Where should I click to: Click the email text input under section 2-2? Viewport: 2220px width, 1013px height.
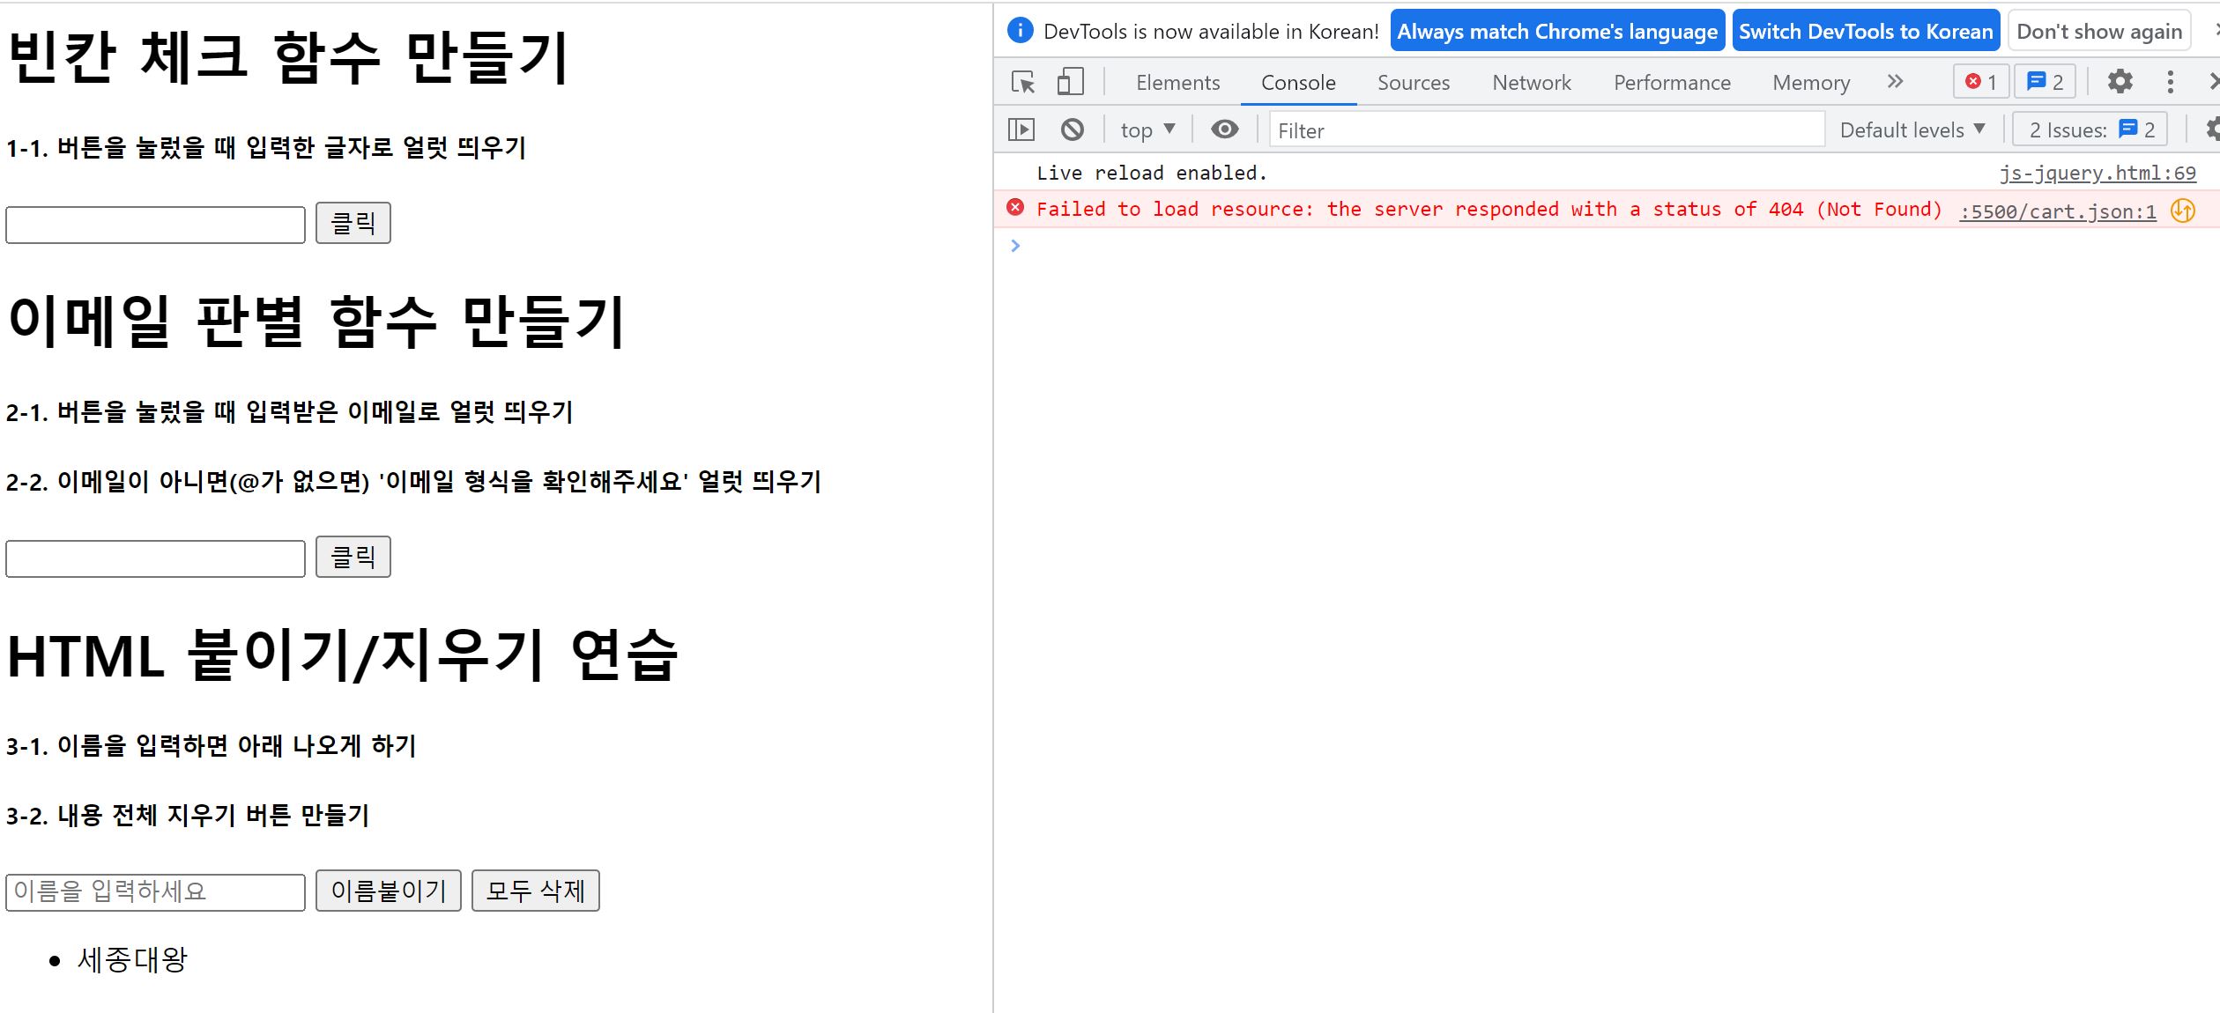click(x=155, y=558)
